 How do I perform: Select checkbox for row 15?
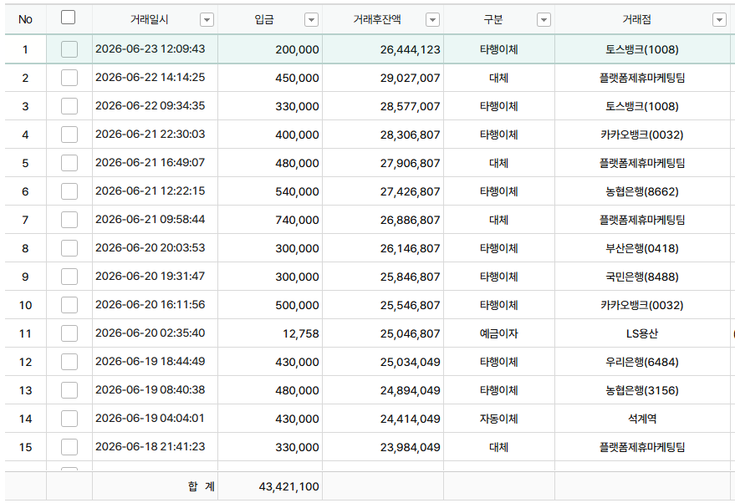[x=69, y=447]
